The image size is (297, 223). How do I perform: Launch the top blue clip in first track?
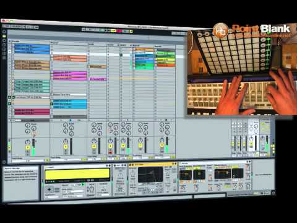(32, 46)
